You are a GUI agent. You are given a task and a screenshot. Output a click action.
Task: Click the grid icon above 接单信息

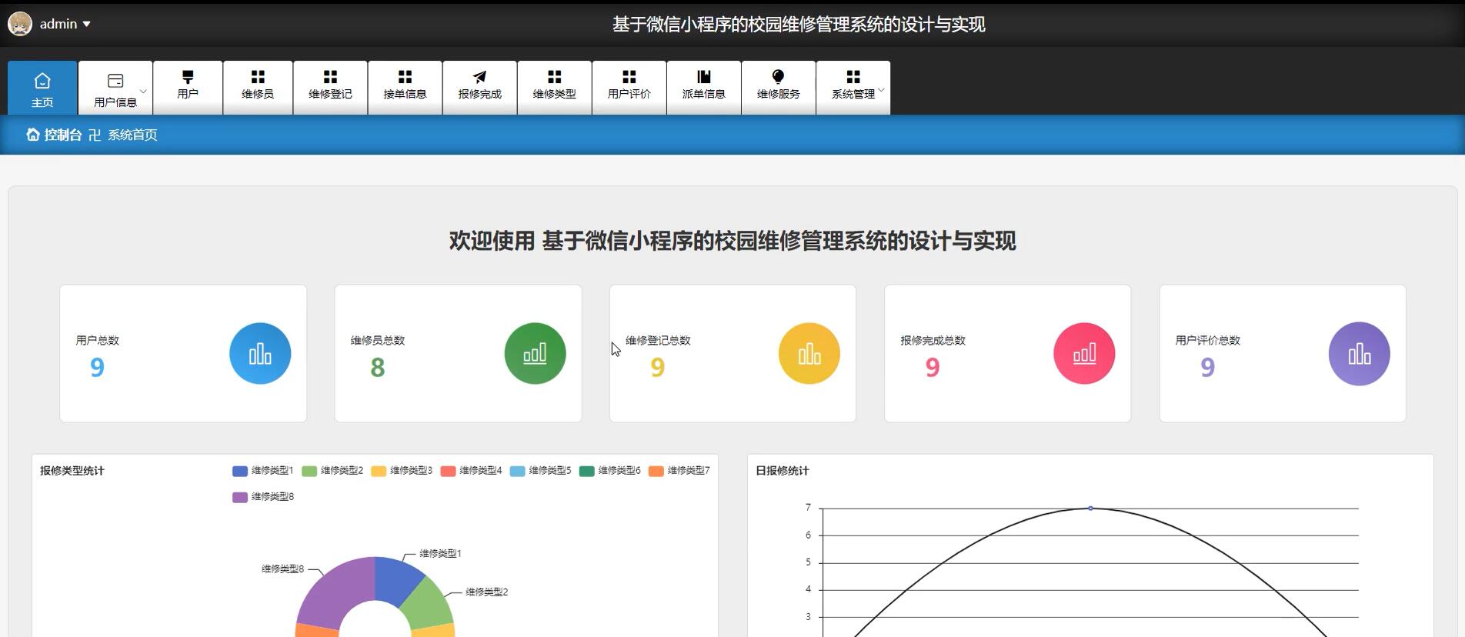point(405,76)
